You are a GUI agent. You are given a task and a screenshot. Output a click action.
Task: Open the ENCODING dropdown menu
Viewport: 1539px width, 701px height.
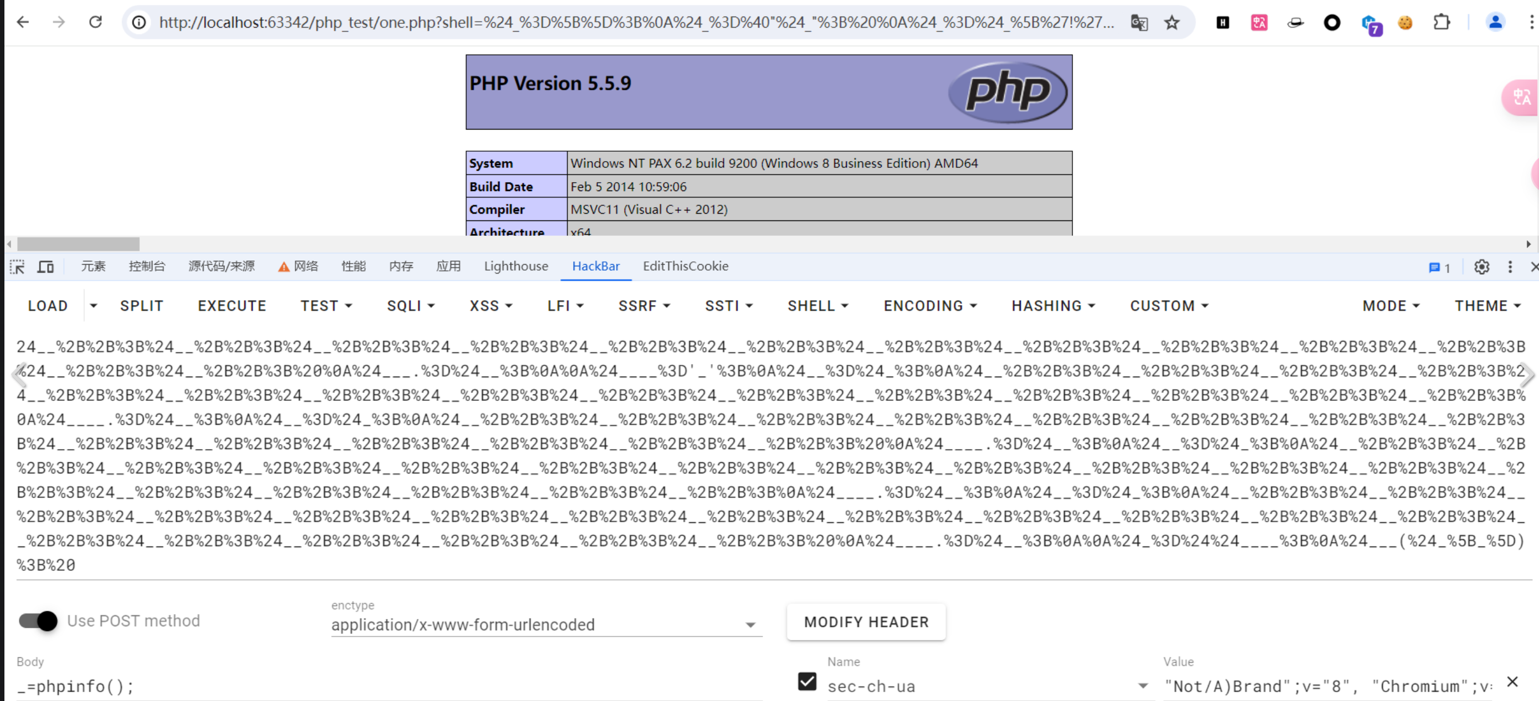(x=929, y=306)
